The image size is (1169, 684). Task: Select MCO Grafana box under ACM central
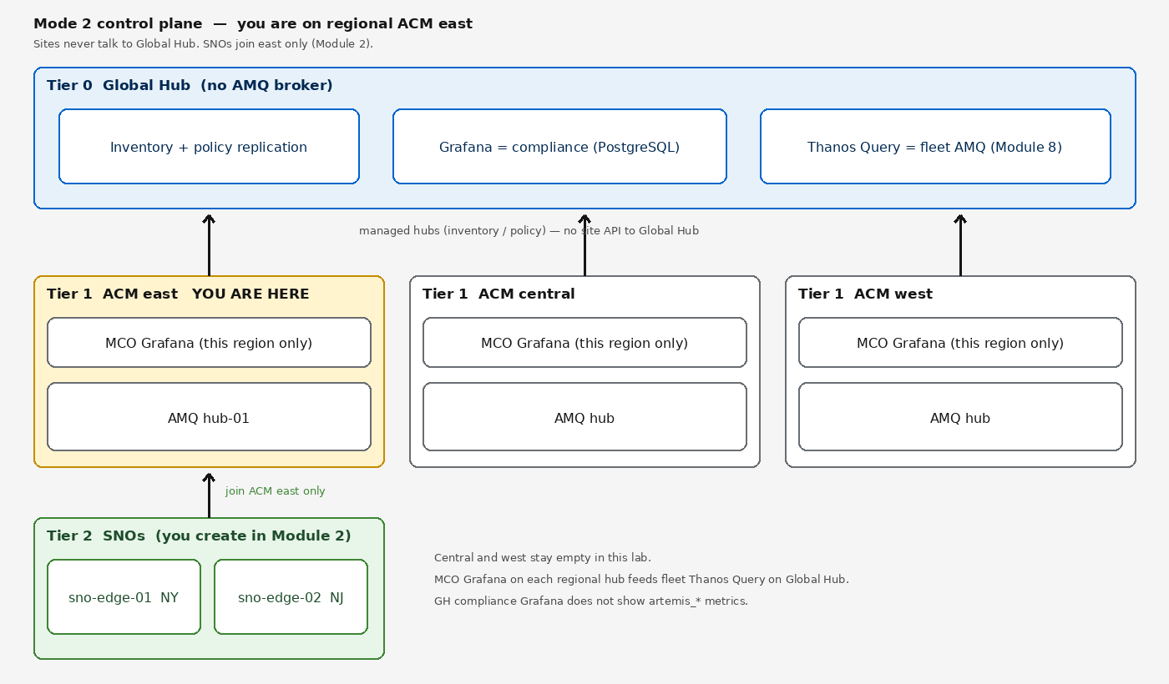[x=584, y=343]
